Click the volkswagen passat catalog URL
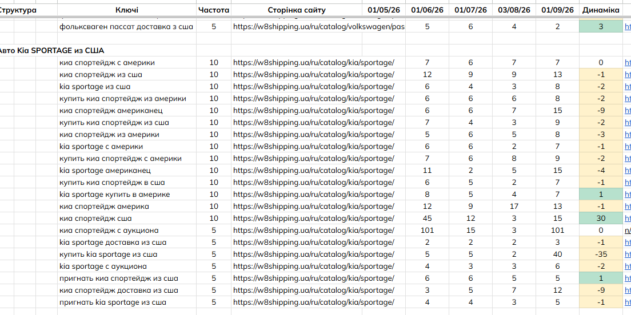The image size is (631, 315). tap(319, 27)
